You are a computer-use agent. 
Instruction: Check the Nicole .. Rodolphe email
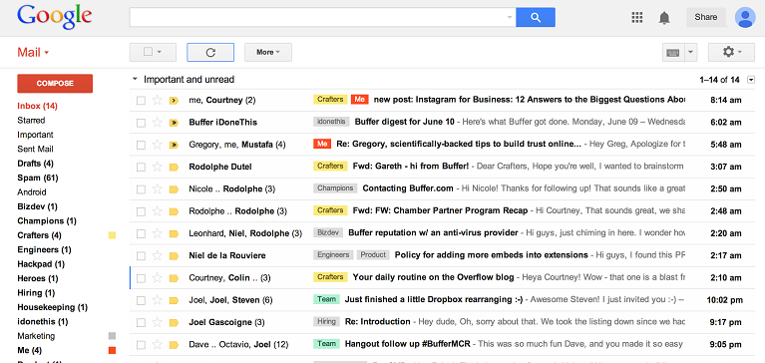pyautogui.click(x=141, y=189)
